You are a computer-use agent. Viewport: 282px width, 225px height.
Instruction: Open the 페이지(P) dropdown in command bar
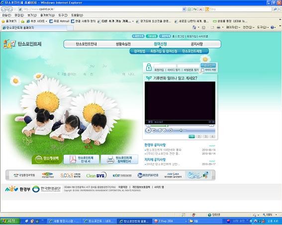tap(233, 27)
